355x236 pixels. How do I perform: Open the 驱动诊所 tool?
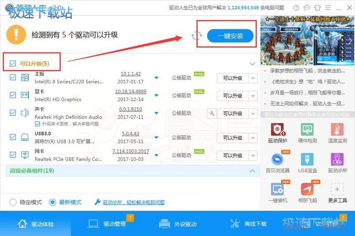pos(337,163)
